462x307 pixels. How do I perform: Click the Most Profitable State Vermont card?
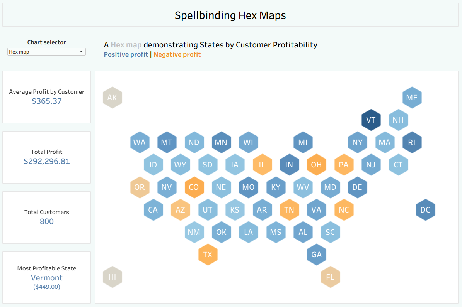46,277
